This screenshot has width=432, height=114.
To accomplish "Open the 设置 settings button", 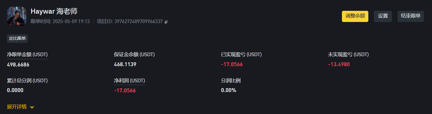I will tap(383, 16).
